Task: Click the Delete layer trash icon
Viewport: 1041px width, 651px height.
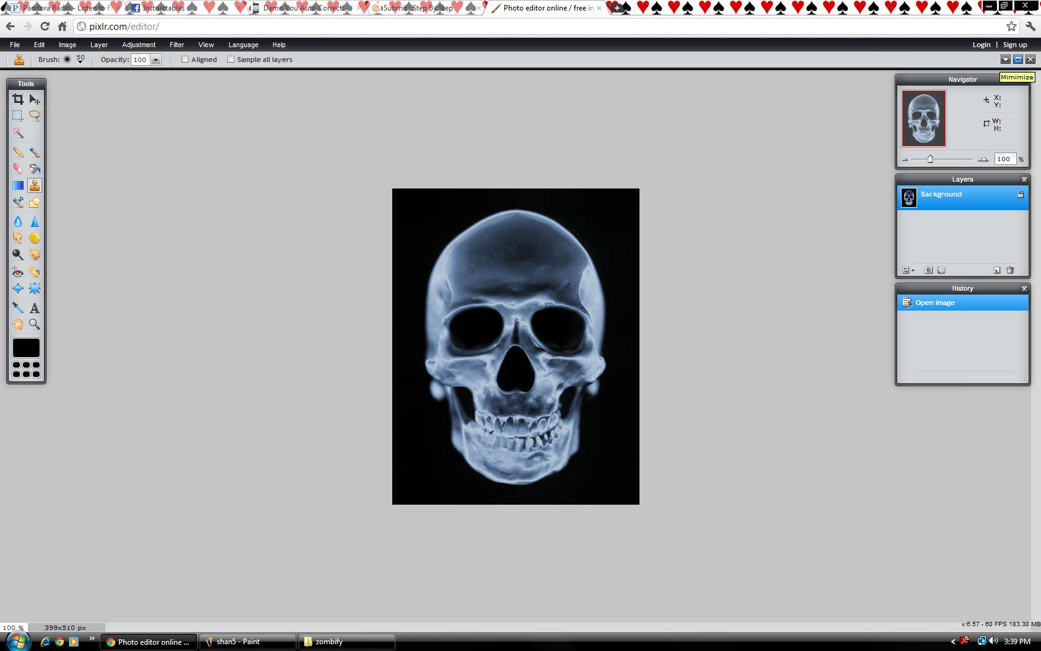Action: pos(1010,270)
